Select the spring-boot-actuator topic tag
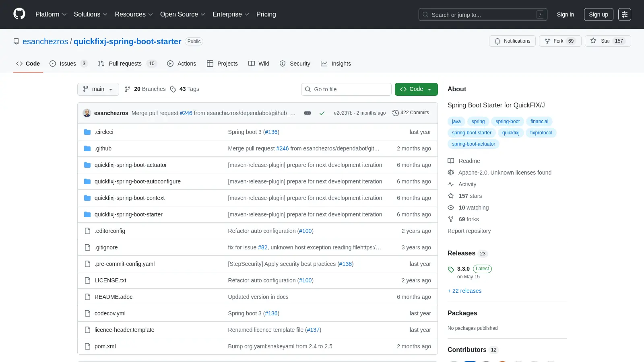 pyautogui.click(x=473, y=144)
